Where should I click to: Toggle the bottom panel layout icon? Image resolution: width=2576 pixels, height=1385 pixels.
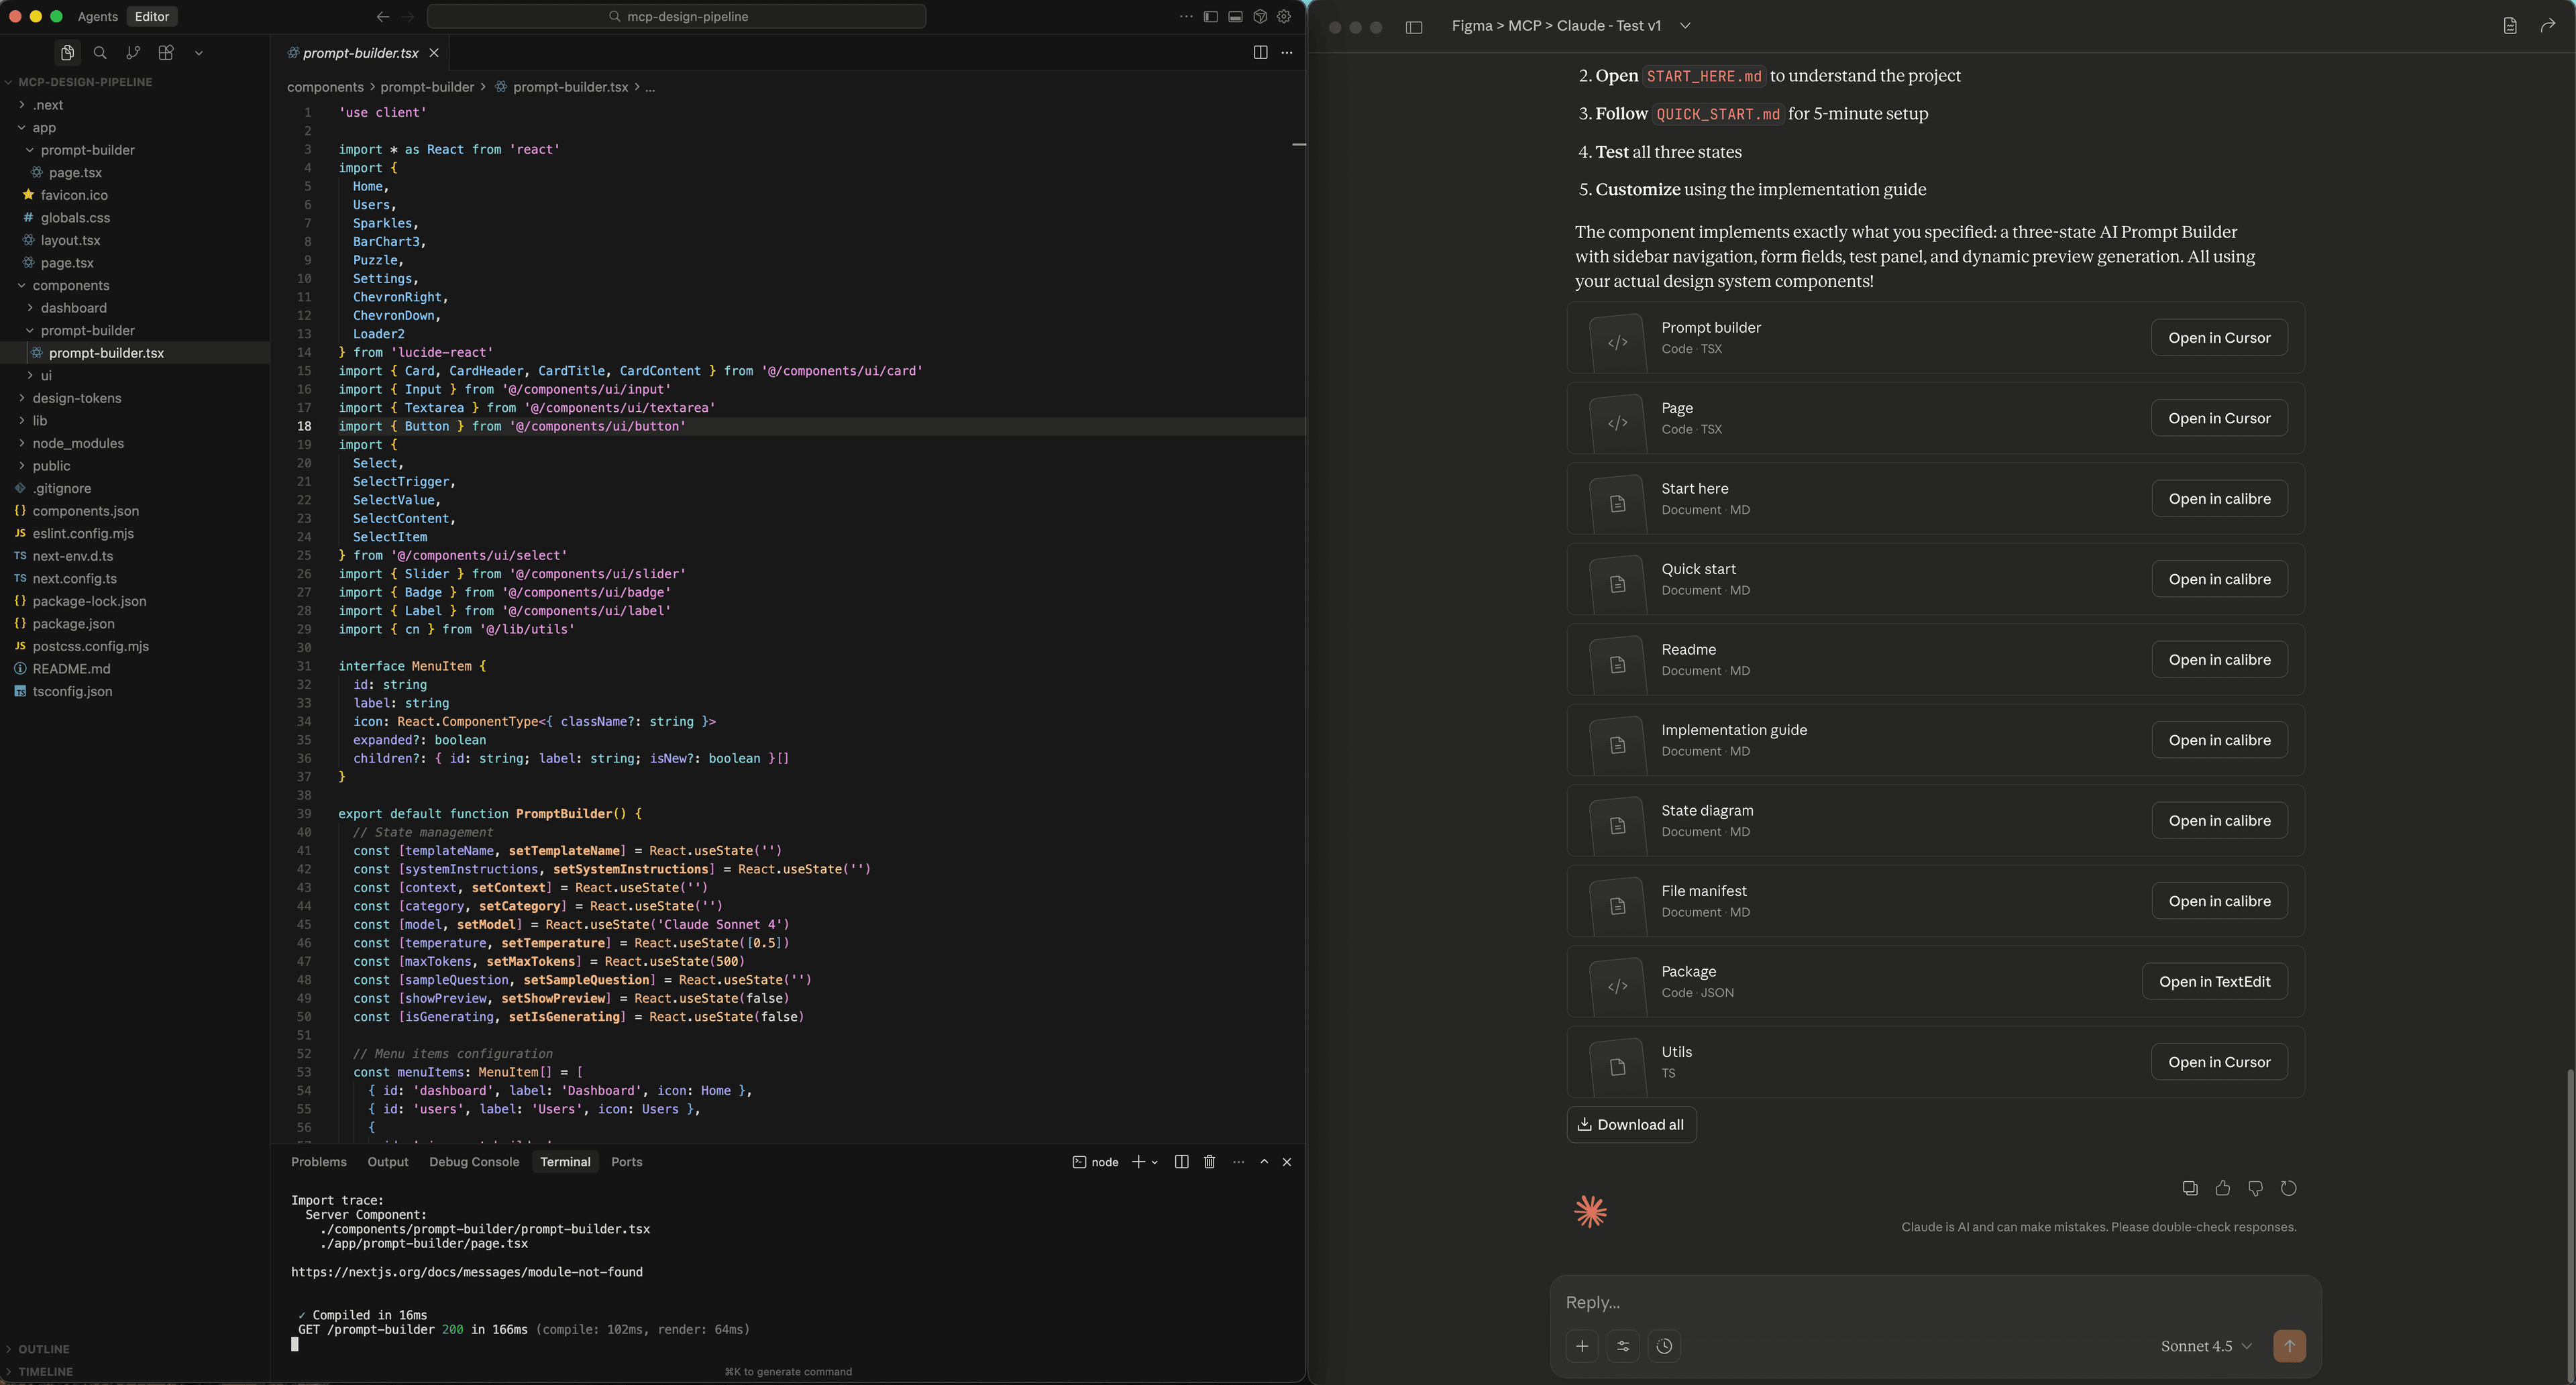(1235, 17)
